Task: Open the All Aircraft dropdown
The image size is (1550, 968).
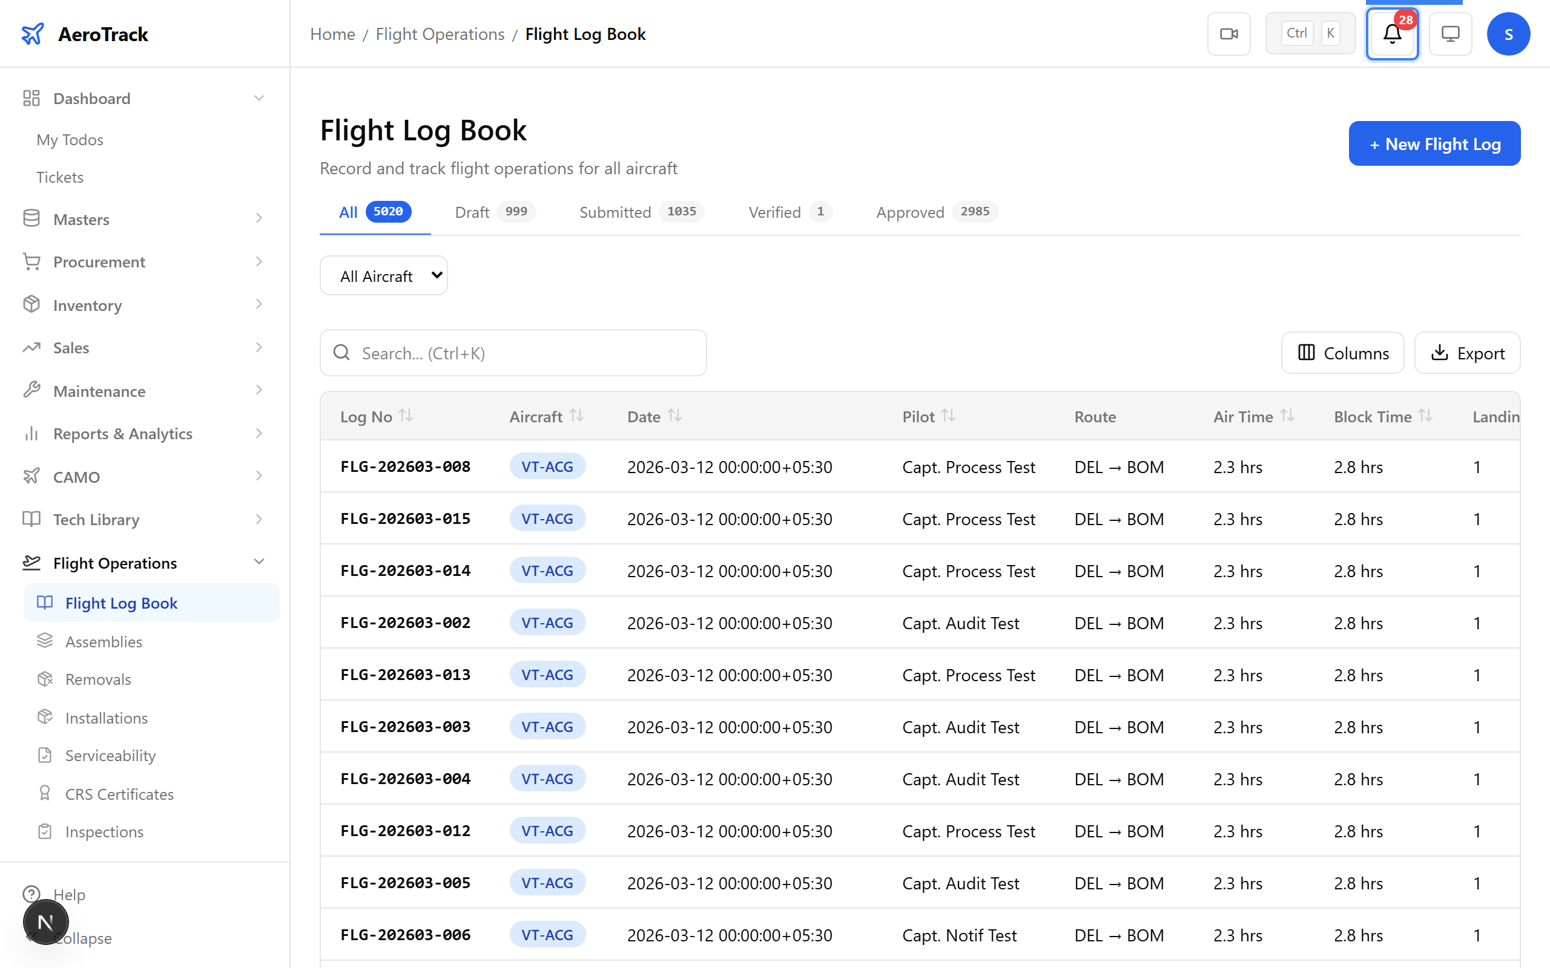Action: 383,275
